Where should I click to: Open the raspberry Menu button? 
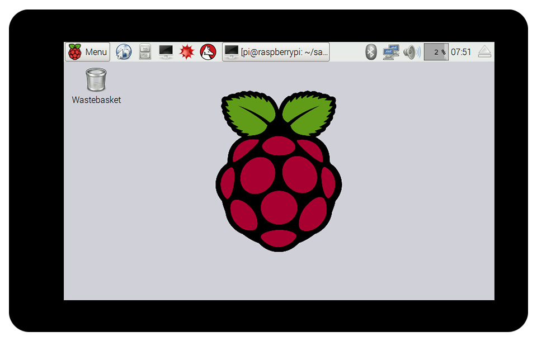click(88, 52)
